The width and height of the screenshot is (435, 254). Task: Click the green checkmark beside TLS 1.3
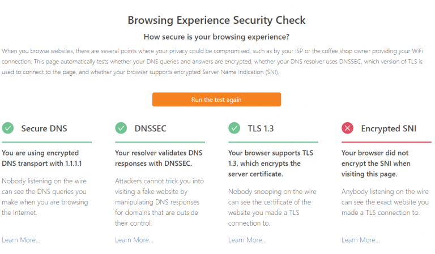pos(234,128)
